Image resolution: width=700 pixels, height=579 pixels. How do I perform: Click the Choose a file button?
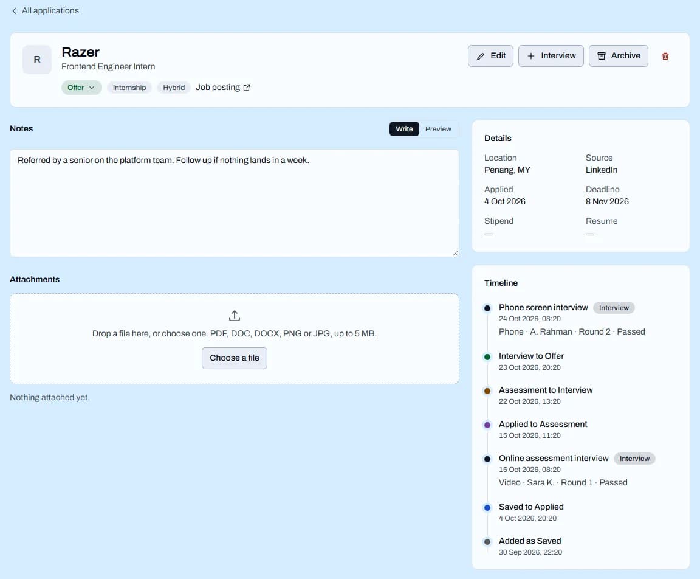pyautogui.click(x=235, y=358)
